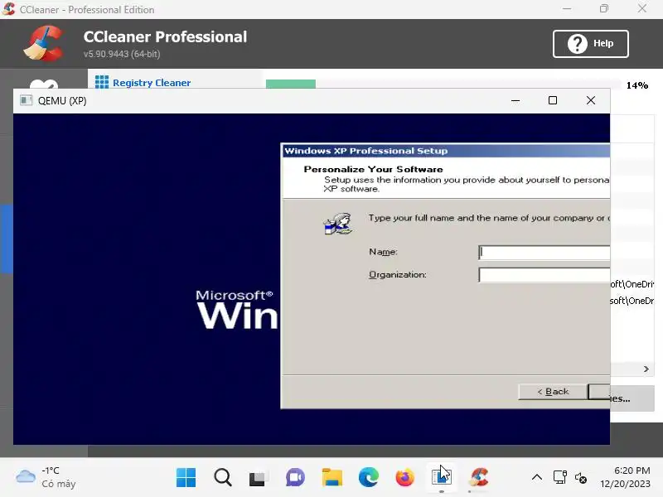
Task: Minimize the QEMU (XP) window
Action: click(x=515, y=100)
